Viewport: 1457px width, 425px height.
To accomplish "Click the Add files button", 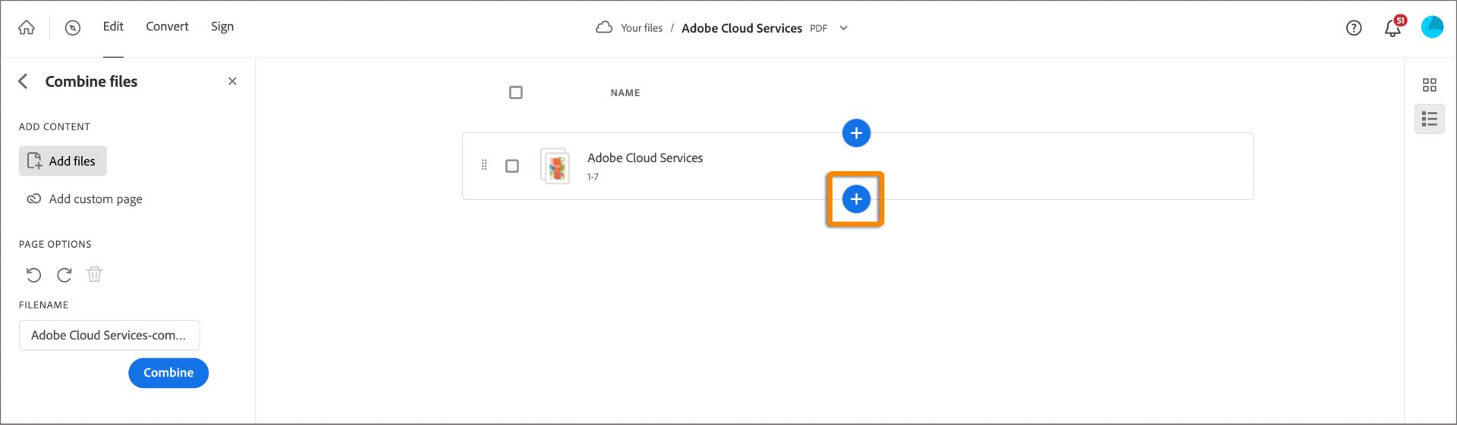I will point(63,161).
